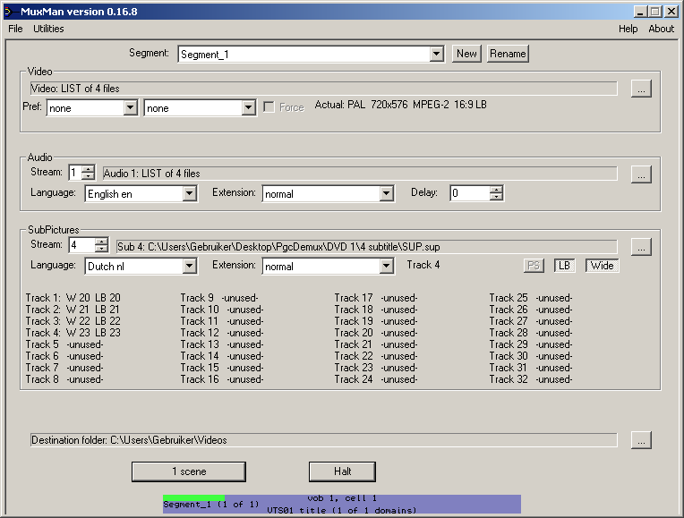Click the MuxMan title bar icon
Screen dimensions: 684x518
(x=12, y=12)
